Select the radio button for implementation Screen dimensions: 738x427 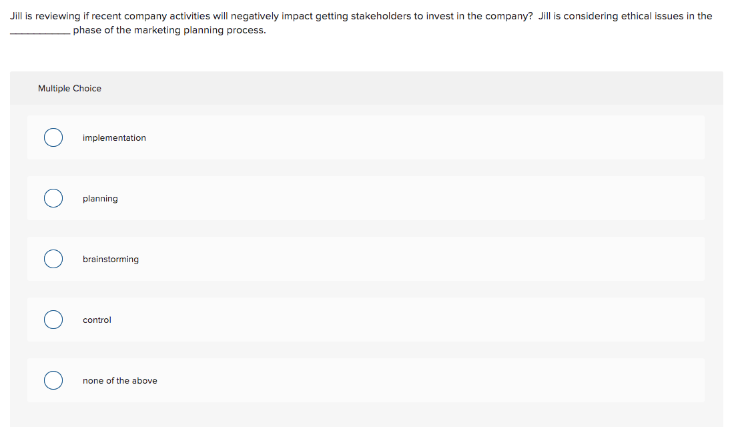tap(53, 137)
